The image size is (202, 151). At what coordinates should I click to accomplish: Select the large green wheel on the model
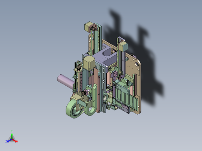click(74, 109)
